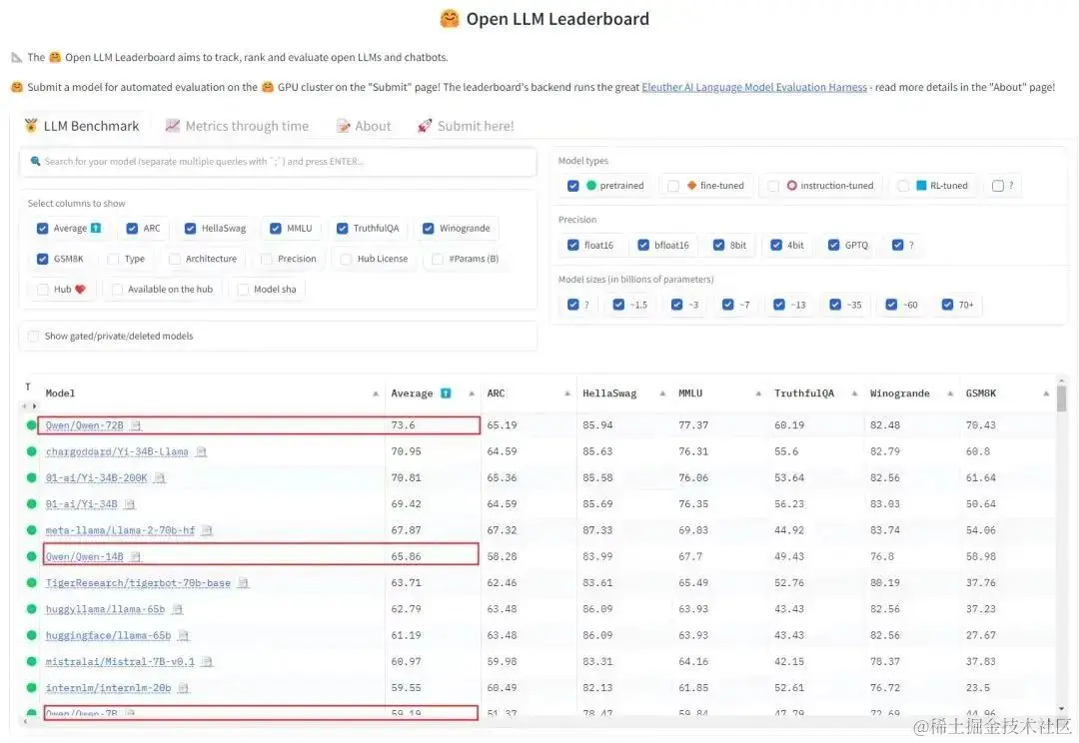Screen dimensions: 1079x743
Task: Toggle the 8bit precision checkbox
Action: (x=719, y=245)
